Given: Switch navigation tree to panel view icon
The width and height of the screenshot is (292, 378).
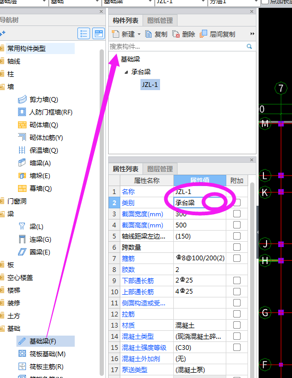Looking at the screenshot, I should point(99,33).
